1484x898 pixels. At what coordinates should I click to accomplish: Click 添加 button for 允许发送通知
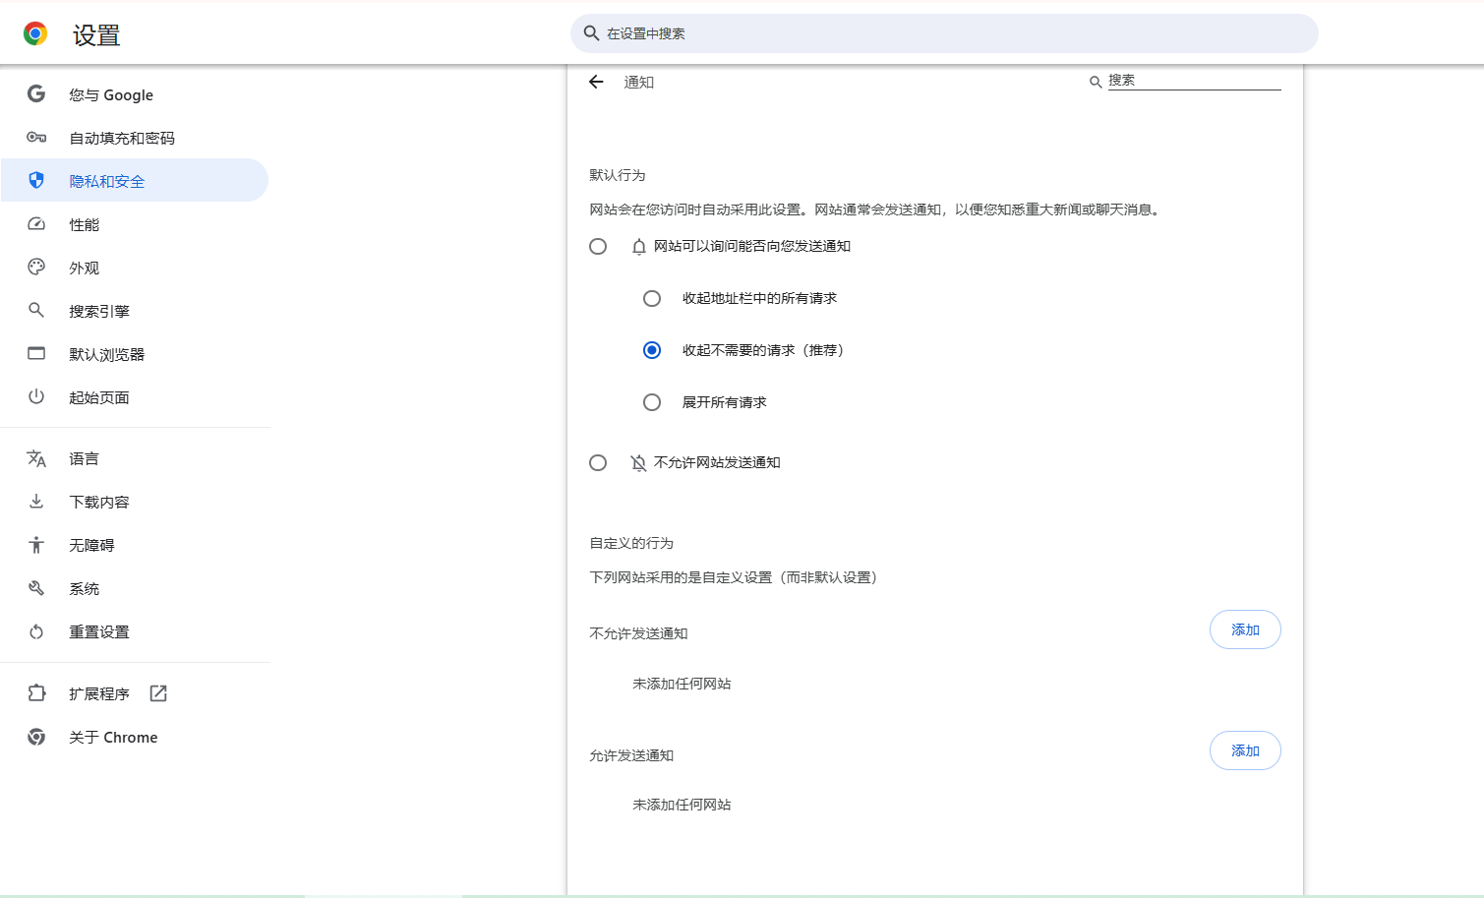coord(1245,750)
